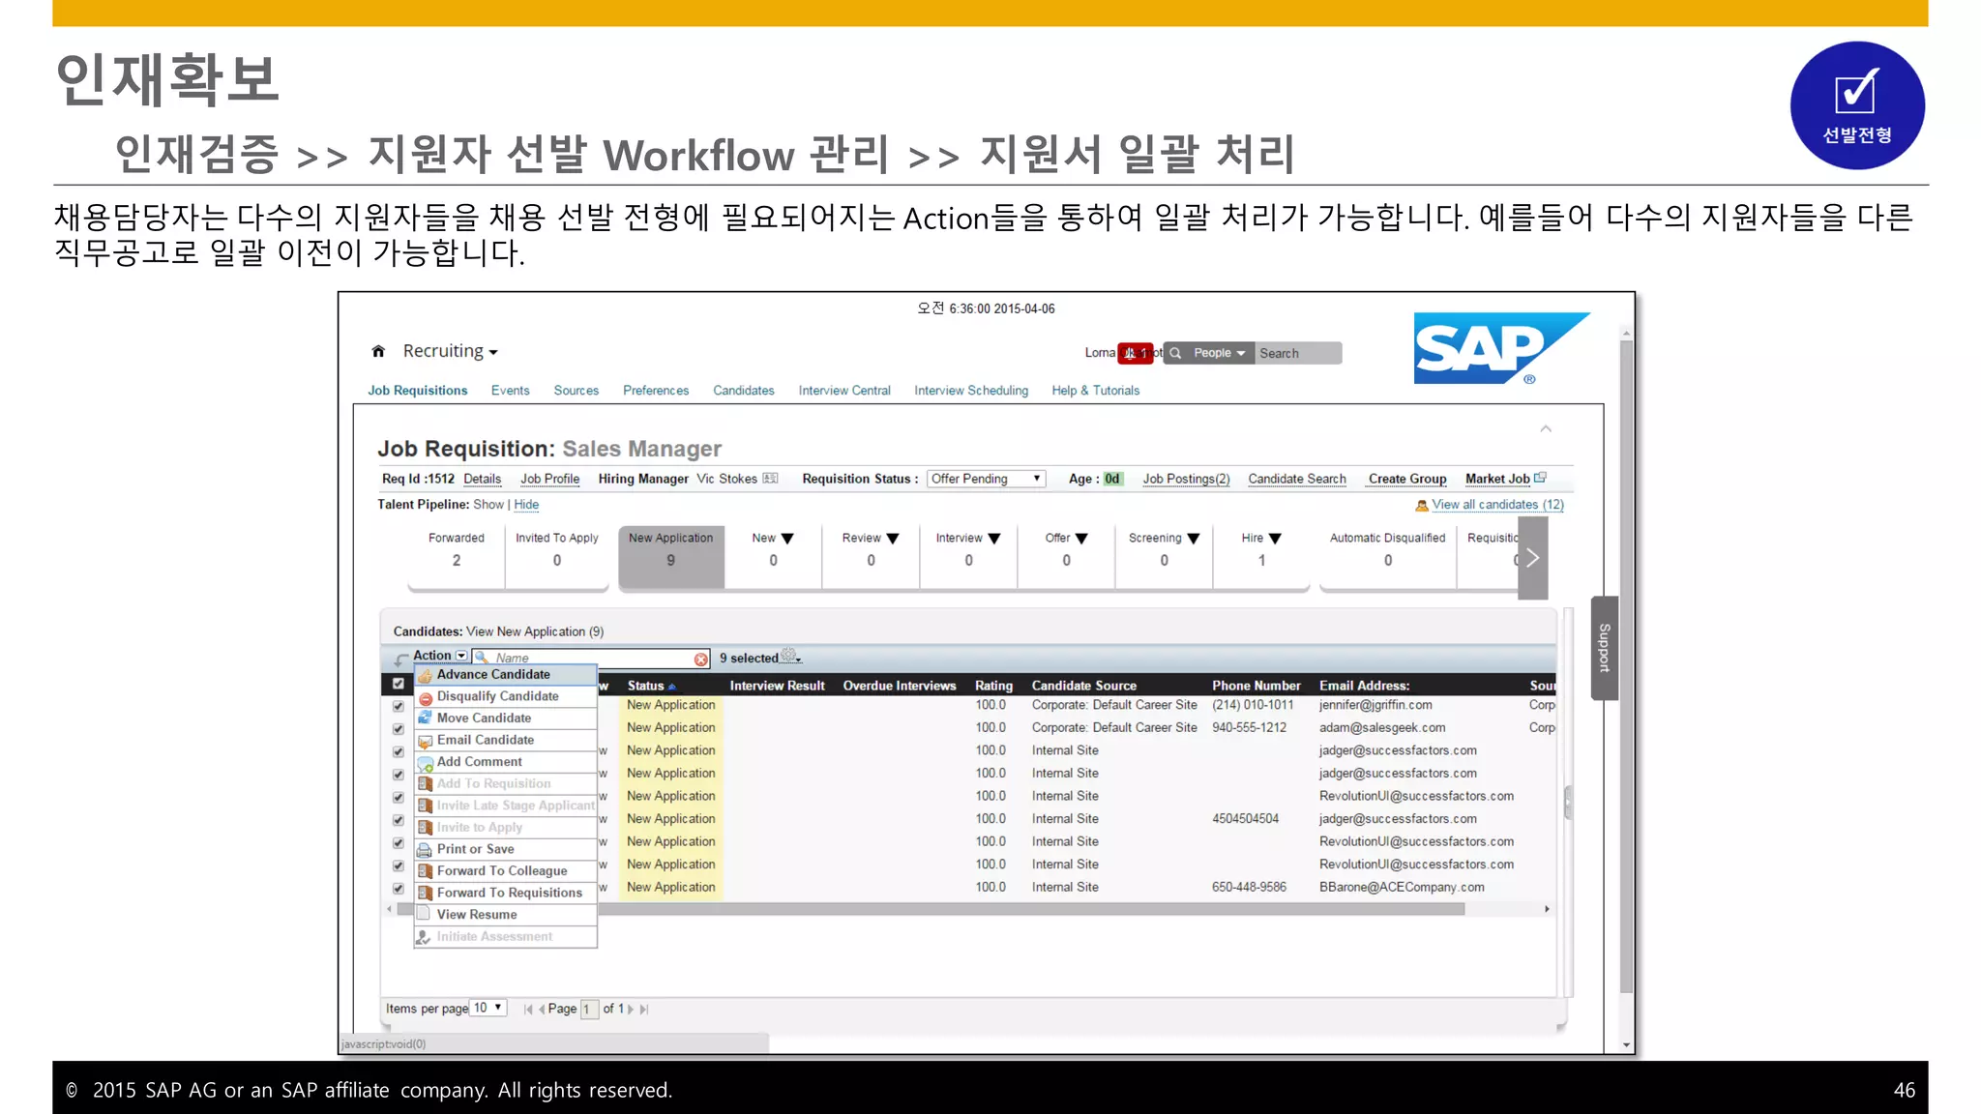The width and height of the screenshot is (1981, 1114).
Task: Click the red Disqualify Candidate icon
Action: tap(425, 697)
